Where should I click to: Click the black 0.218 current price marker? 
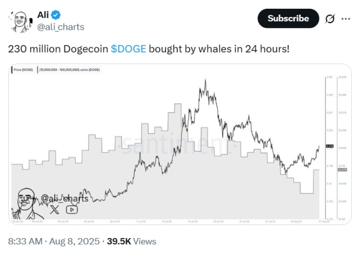tap(329, 146)
